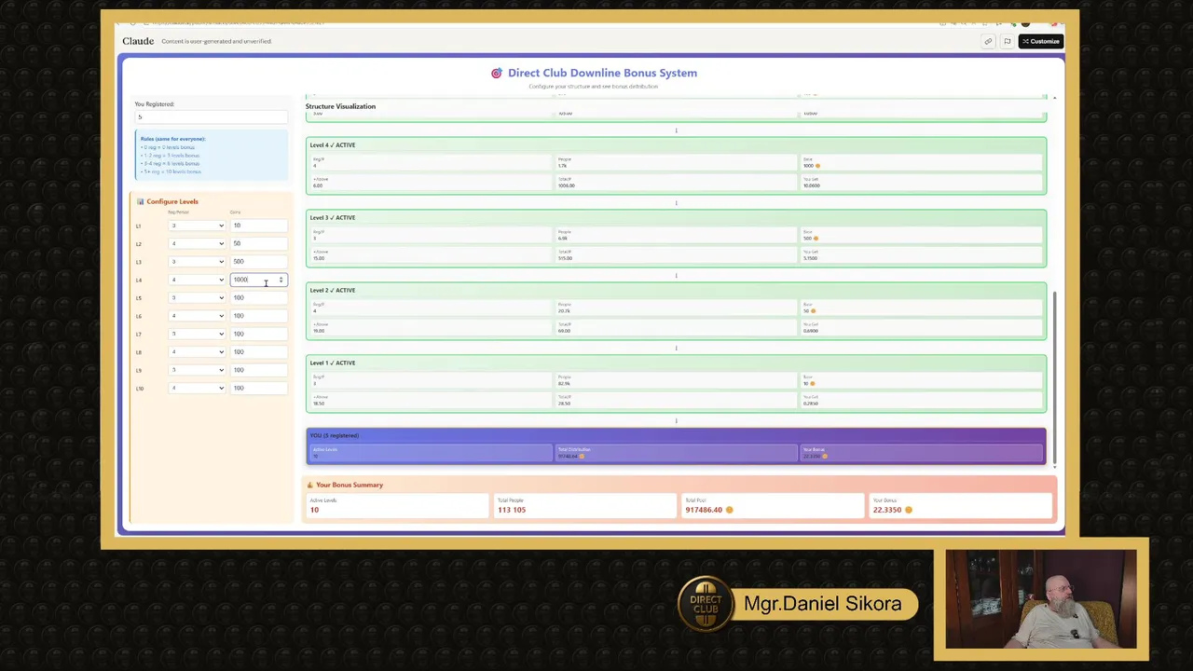Open the L10 Reg/Person dropdown

point(197,388)
